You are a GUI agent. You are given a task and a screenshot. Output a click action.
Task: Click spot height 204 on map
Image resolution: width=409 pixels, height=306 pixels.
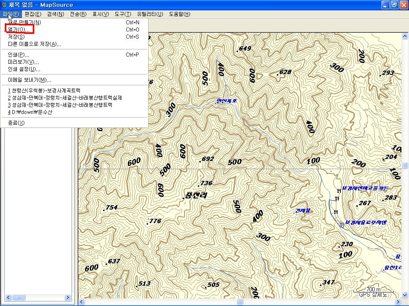pos(391,157)
